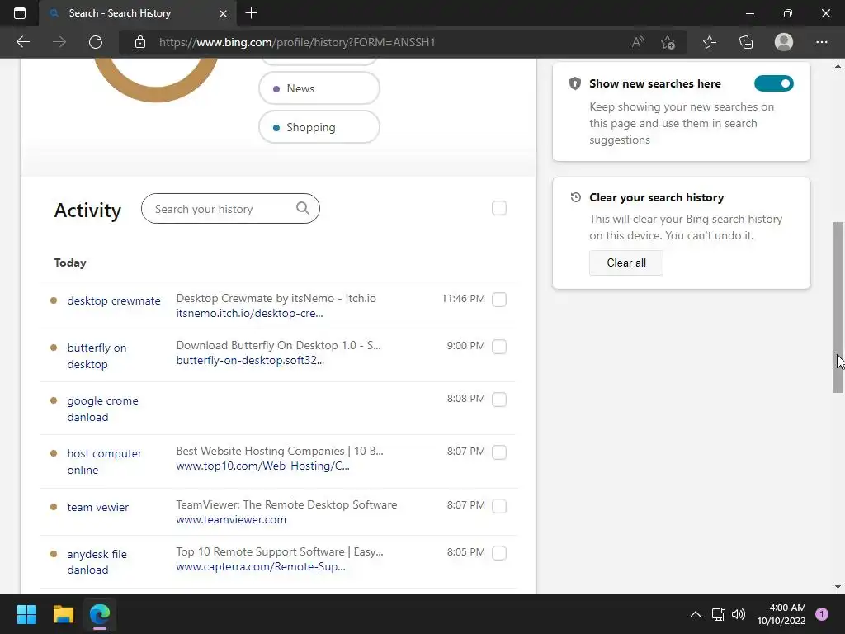
Task: Click the Clear your search history heading
Action: pyautogui.click(x=656, y=197)
